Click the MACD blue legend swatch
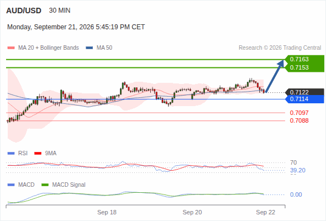The width and height of the screenshot is (326, 221). coord(11,185)
